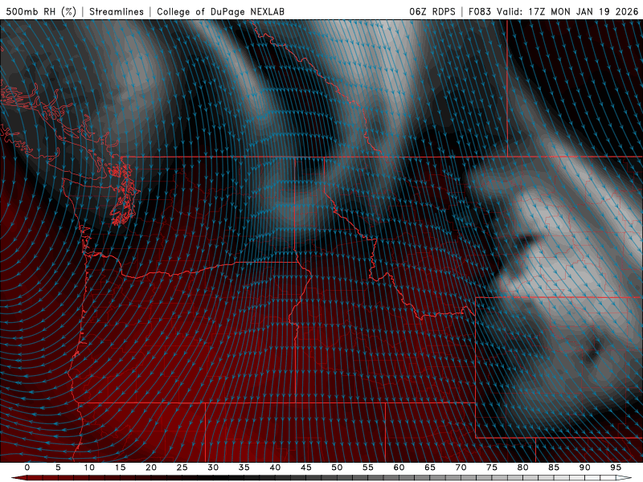Select the "45" value on the colorbar

pyautogui.click(x=306, y=468)
